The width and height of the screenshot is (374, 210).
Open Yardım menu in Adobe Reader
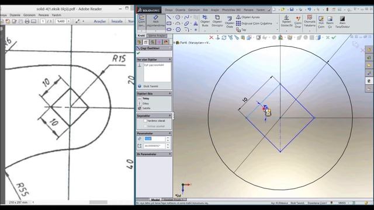point(57,15)
